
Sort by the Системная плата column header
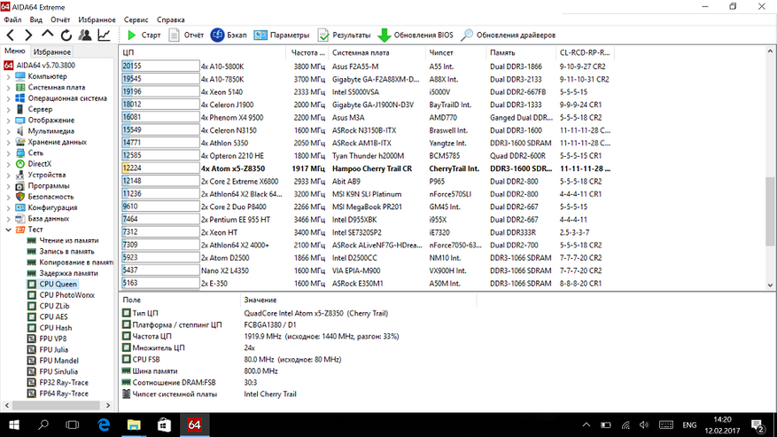pos(377,52)
